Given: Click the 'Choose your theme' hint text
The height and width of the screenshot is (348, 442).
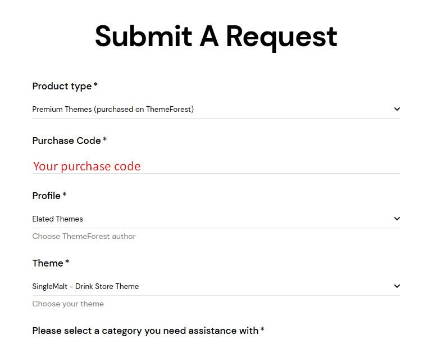Looking at the screenshot, I should (x=68, y=304).
